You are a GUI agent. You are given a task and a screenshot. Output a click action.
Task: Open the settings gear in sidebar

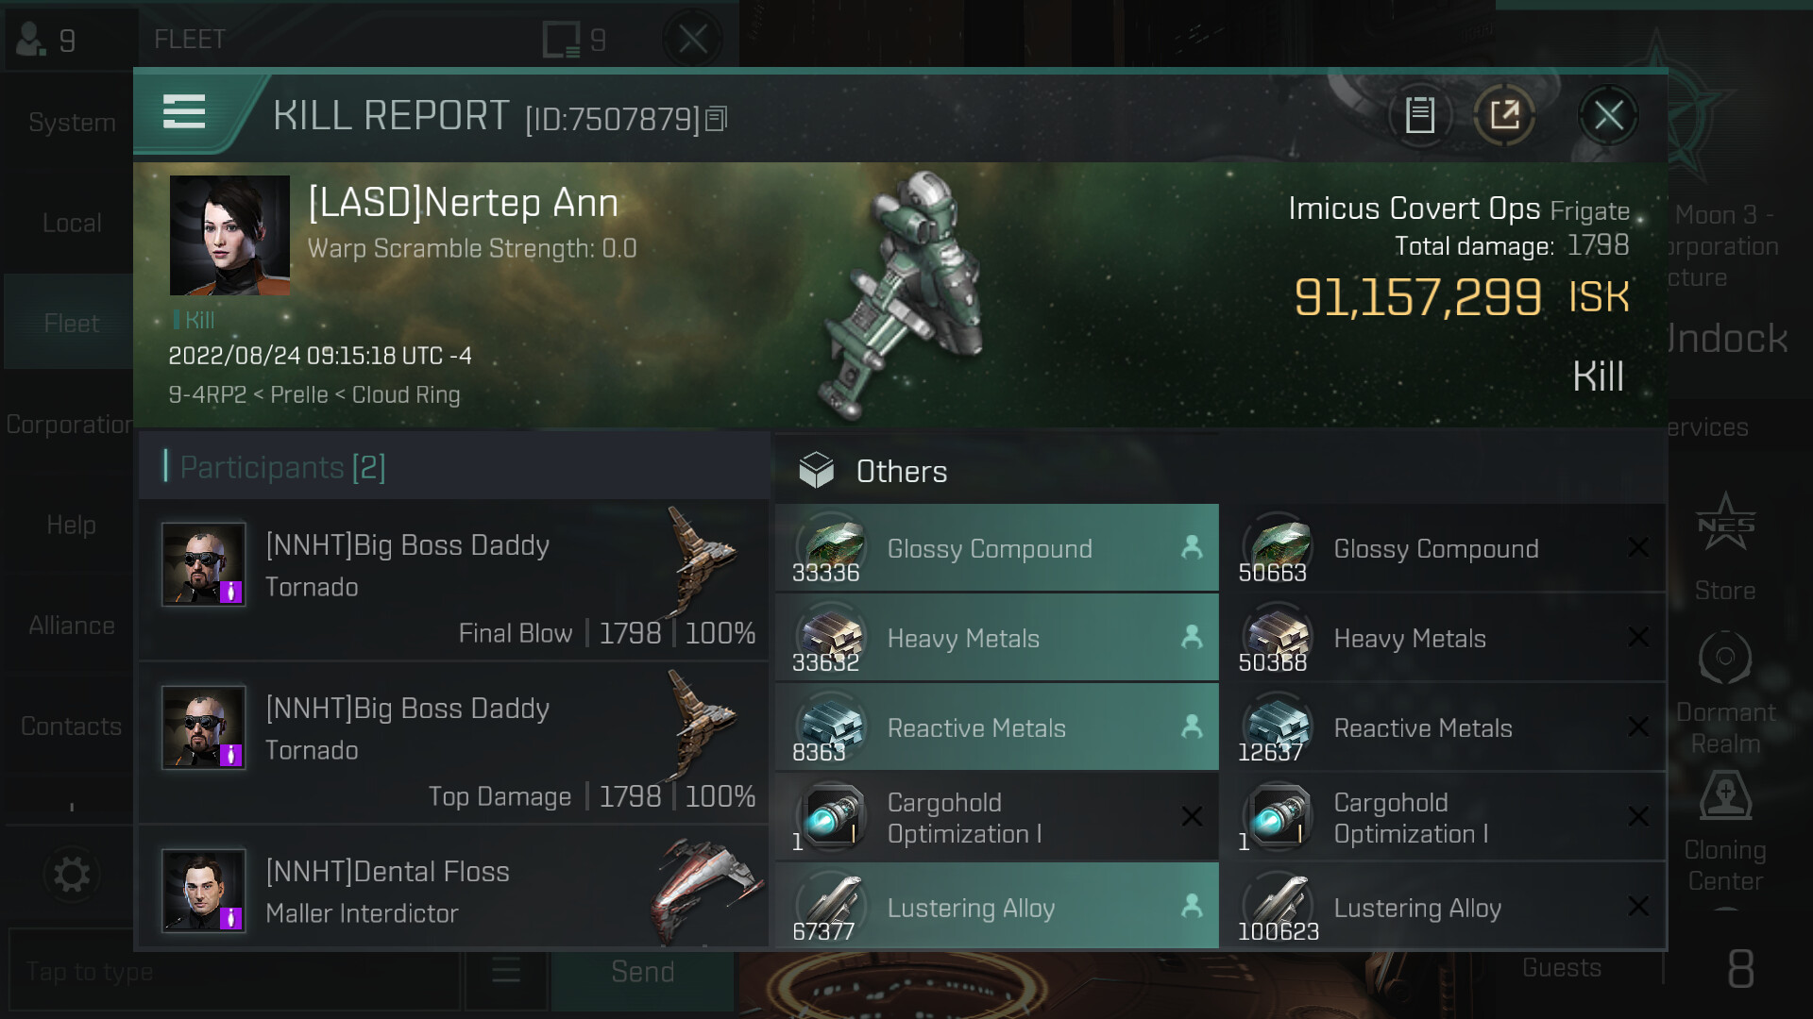pyautogui.click(x=72, y=875)
